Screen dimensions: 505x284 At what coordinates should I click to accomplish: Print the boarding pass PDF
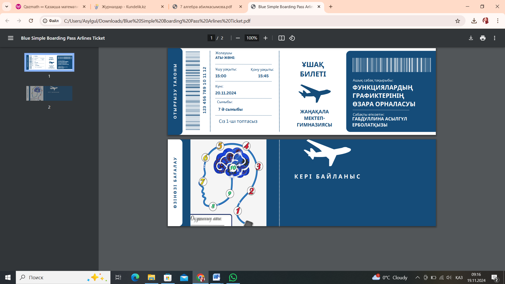(x=483, y=38)
